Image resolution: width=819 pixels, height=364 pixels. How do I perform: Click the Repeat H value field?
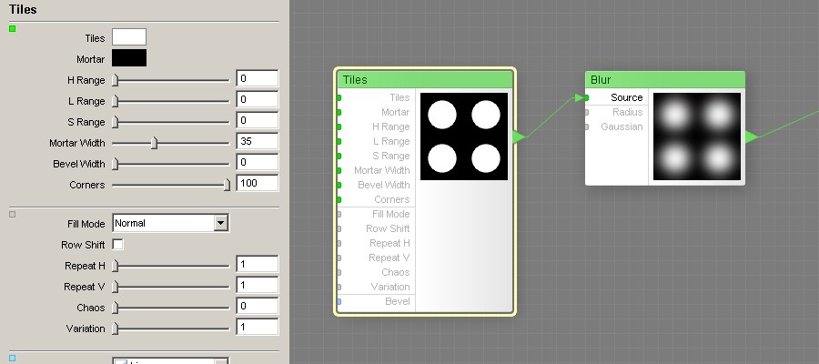pos(257,265)
